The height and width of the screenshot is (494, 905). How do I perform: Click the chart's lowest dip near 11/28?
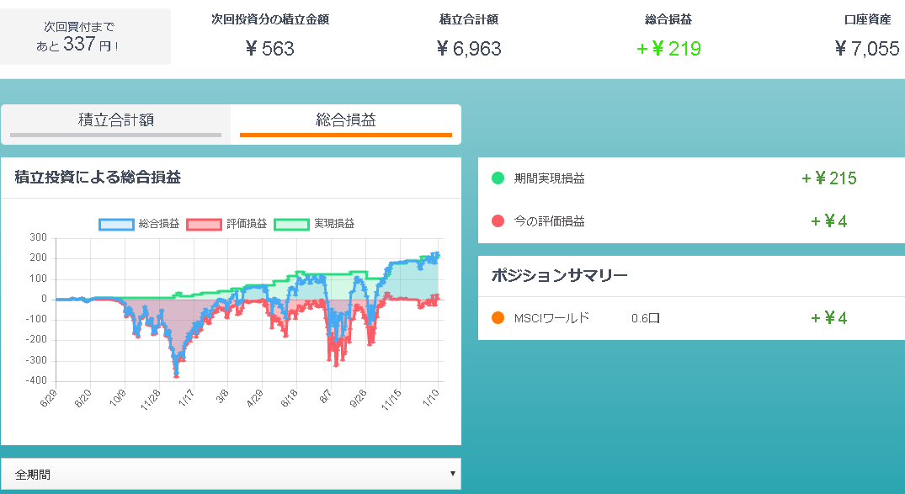[x=176, y=373]
